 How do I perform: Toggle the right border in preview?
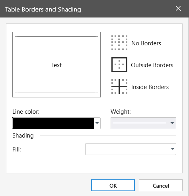(x=96, y=64)
